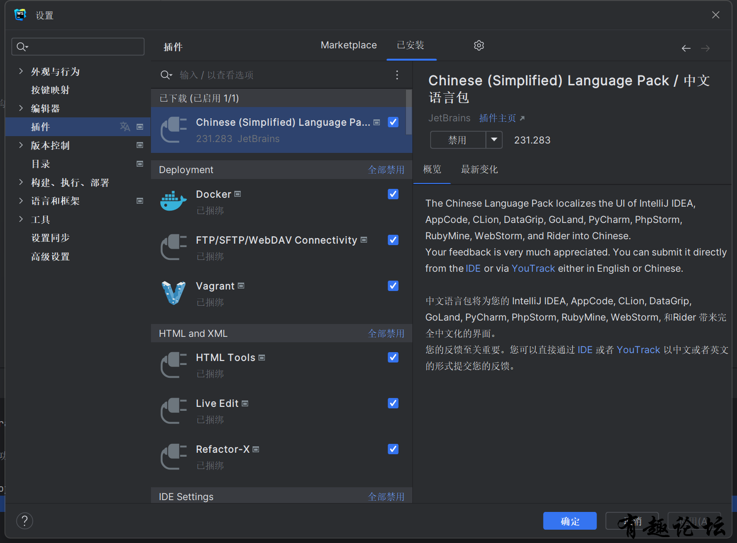Click the Live Edit plug icon
Screen dimensions: 737x543
174,410
